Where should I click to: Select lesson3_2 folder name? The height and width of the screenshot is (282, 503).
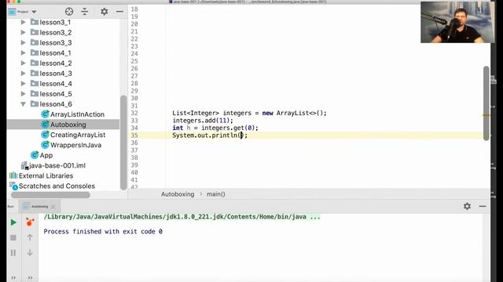(56, 33)
